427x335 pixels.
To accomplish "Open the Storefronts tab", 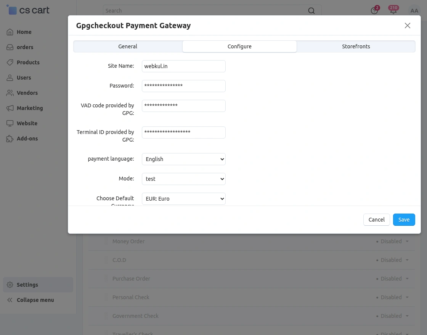I will coord(356,46).
